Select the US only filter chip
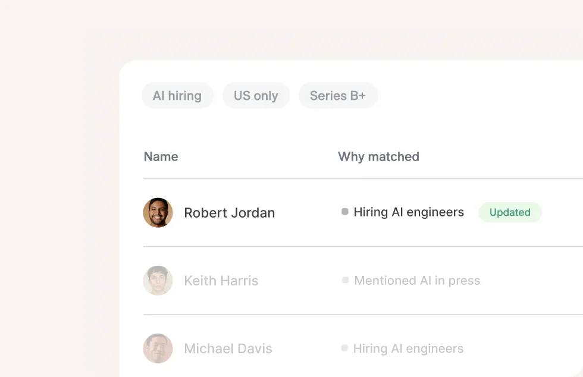Viewport: 583px width, 377px height. pyautogui.click(x=256, y=96)
